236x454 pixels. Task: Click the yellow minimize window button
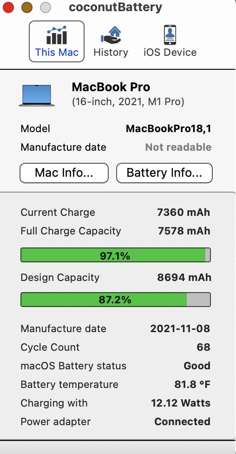tap(27, 7)
